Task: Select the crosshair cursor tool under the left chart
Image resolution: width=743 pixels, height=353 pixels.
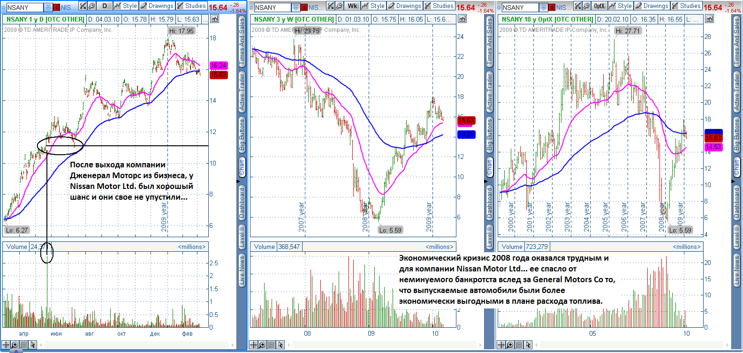Action: 6,345
